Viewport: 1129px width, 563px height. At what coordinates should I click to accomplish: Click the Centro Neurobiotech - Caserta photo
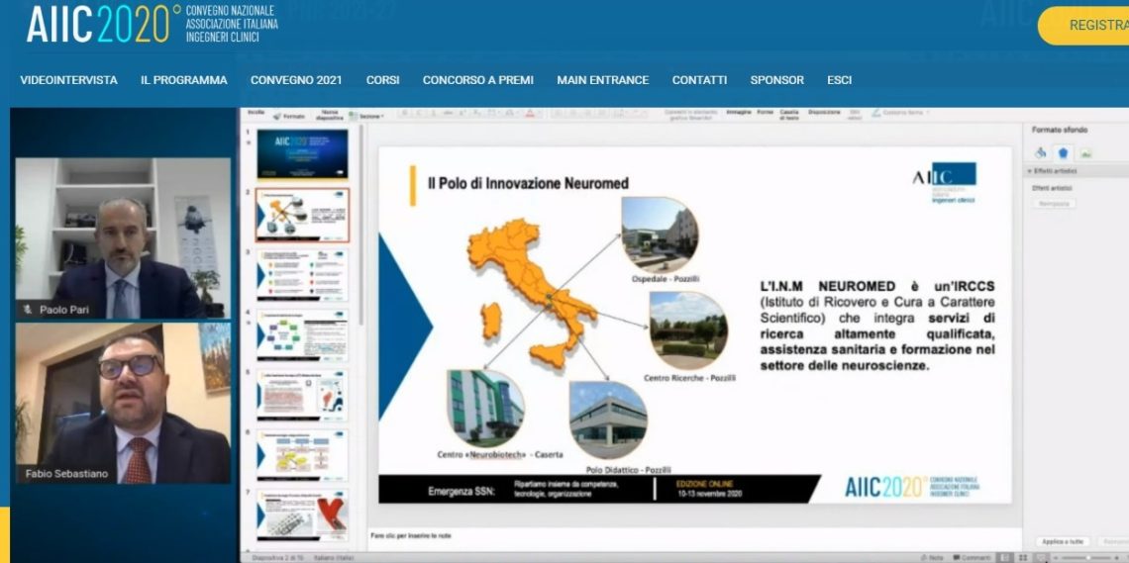[485, 408]
